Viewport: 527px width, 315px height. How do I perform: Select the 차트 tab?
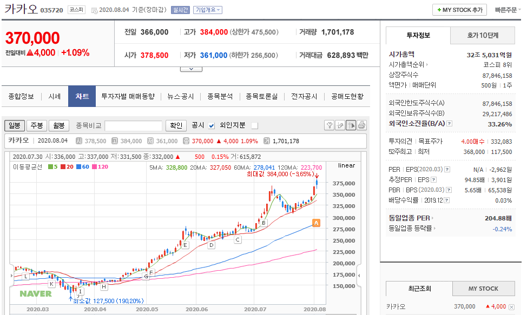point(82,97)
